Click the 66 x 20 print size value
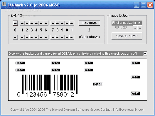Screen dimensions: 155x116 121,27
